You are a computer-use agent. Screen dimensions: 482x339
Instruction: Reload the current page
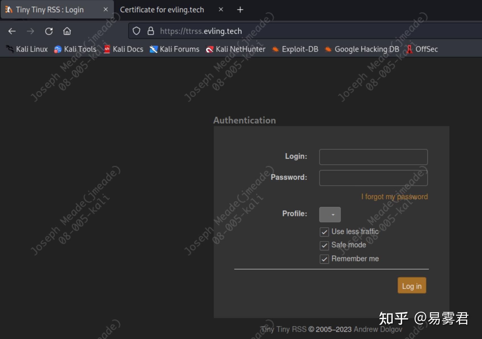(49, 31)
